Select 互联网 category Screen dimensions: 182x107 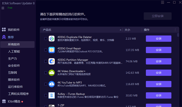click(12, 73)
